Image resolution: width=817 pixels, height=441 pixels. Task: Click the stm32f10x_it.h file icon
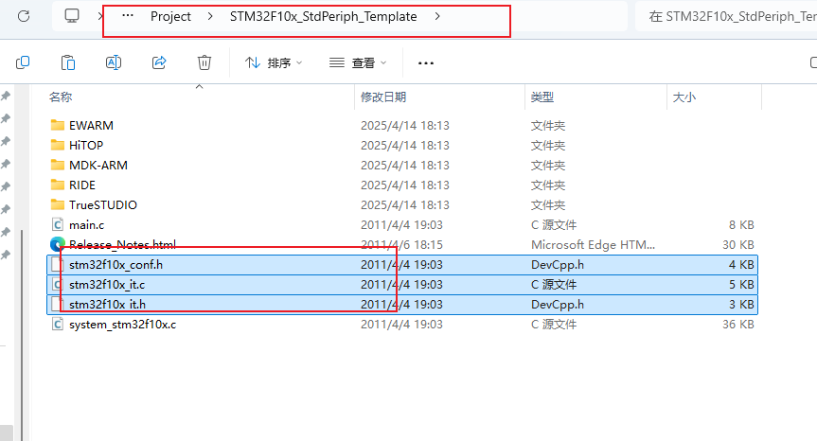pyautogui.click(x=56, y=304)
